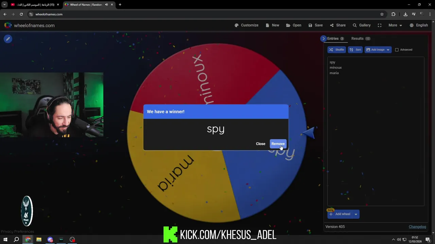The height and width of the screenshot is (244, 435).
Task: Open notification center
Action: pos(428,240)
